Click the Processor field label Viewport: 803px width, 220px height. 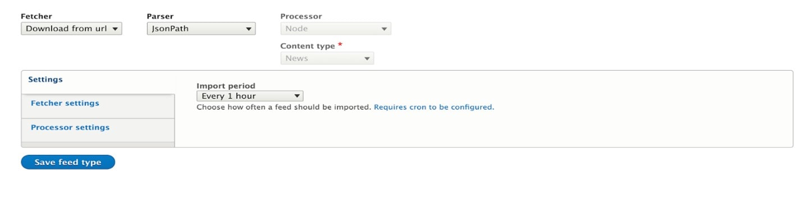(x=301, y=16)
